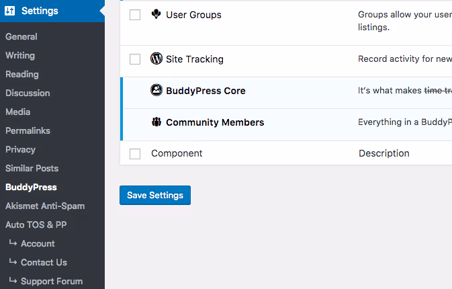Screen dimensions: 452x289
Task: Click the 'Record activity for new' description text
Action: pos(405,59)
